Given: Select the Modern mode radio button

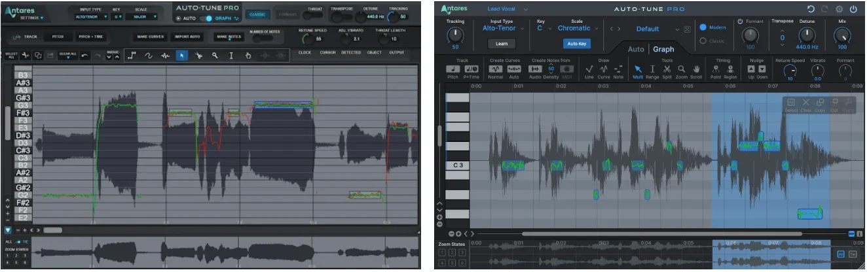Looking at the screenshot, I should click(x=703, y=27).
